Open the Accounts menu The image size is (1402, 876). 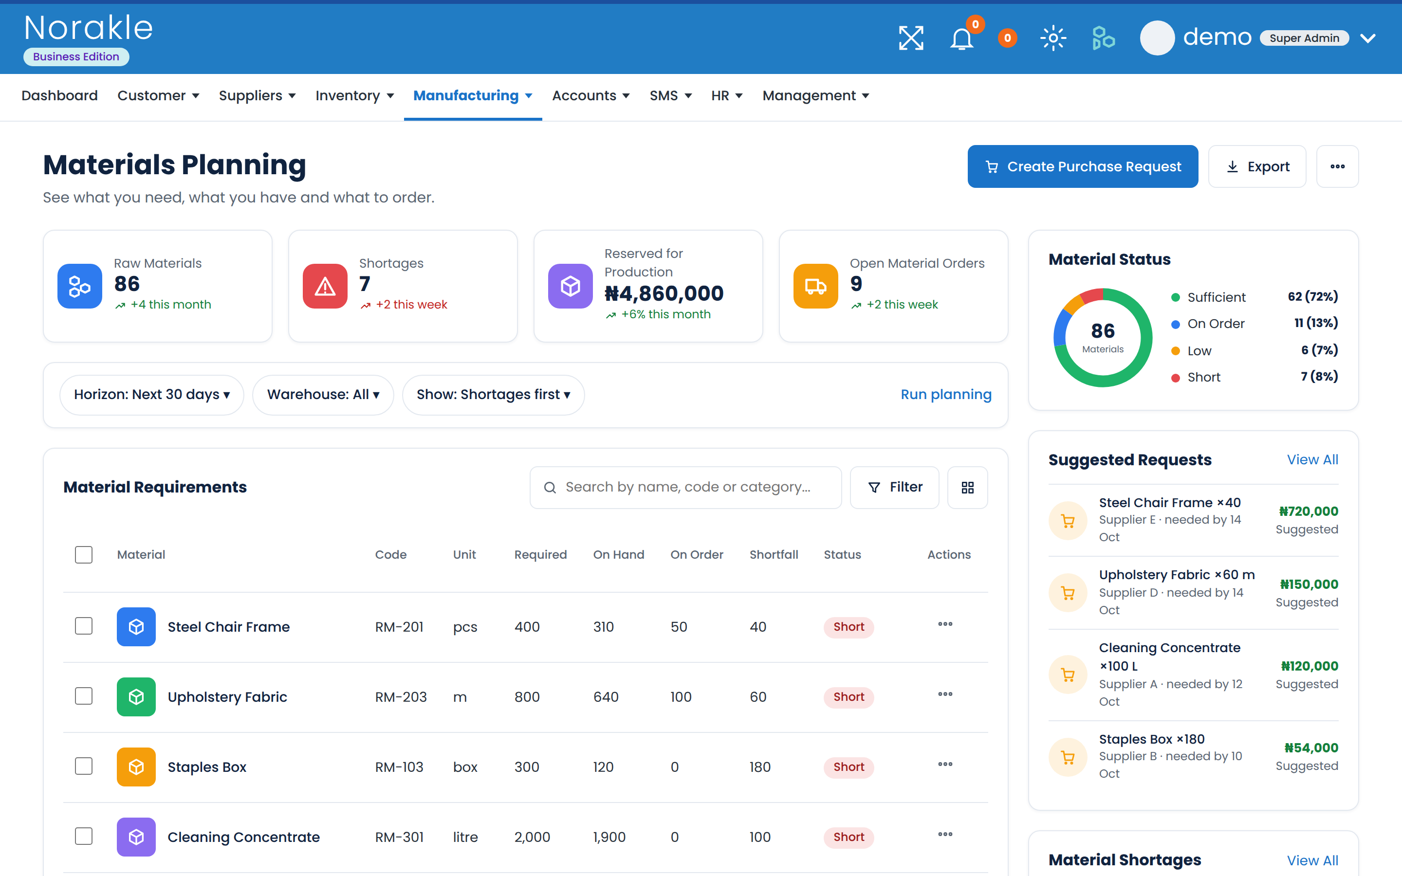(591, 95)
